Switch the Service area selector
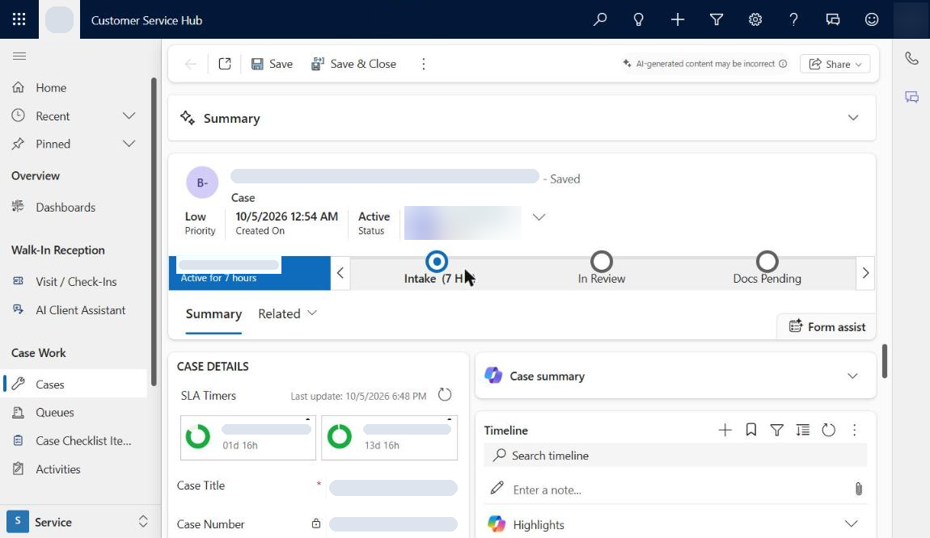The height and width of the screenshot is (538, 930). coord(77,522)
